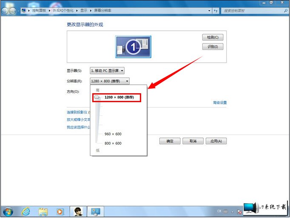The image size is (290, 218).
Task: Open Windows Media Player from the taskbar
Action: coord(60,211)
